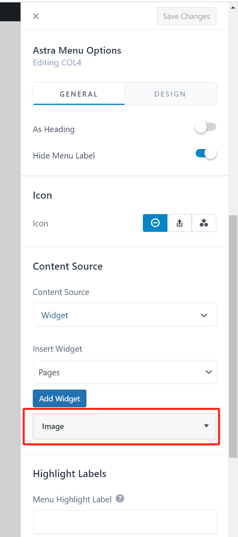Open the Content Source dropdown showing Widget

click(x=125, y=315)
